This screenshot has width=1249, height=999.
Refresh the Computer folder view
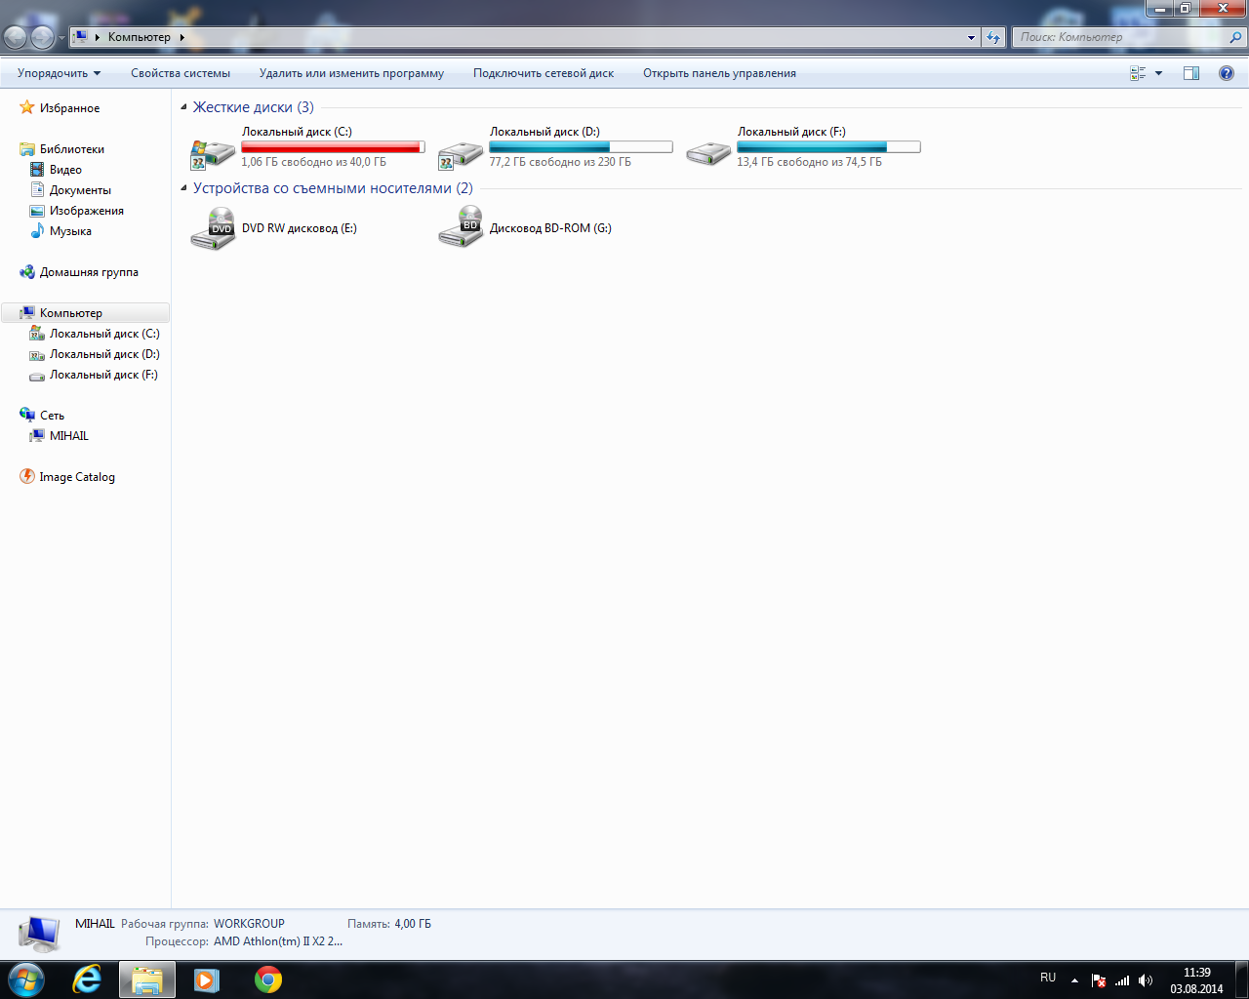coord(993,37)
